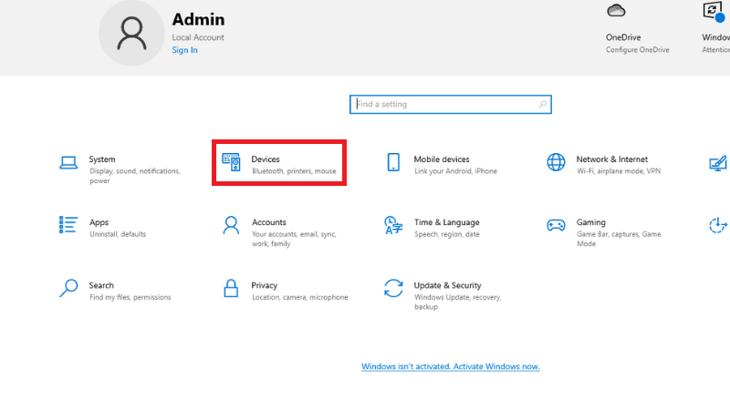Click the Windows Update status icon in header
Image resolution: width=730 pixels, height=410 pixels.
pos(713,11)
